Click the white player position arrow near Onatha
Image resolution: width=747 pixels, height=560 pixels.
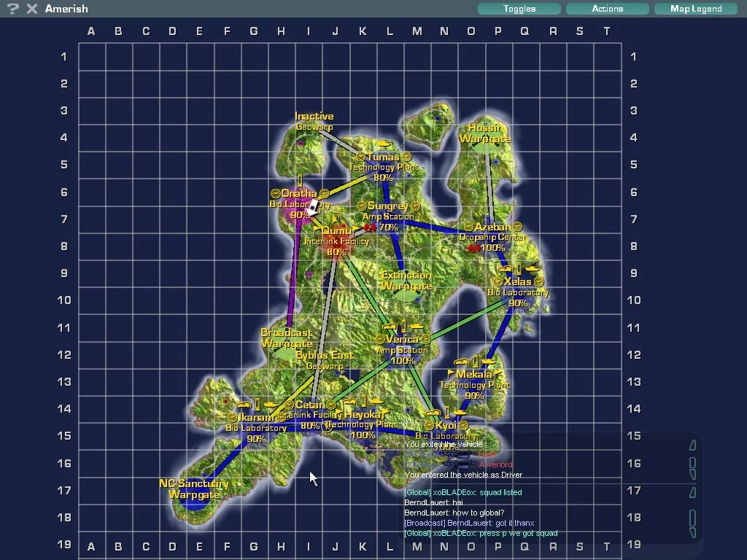(x=312, y=209)
